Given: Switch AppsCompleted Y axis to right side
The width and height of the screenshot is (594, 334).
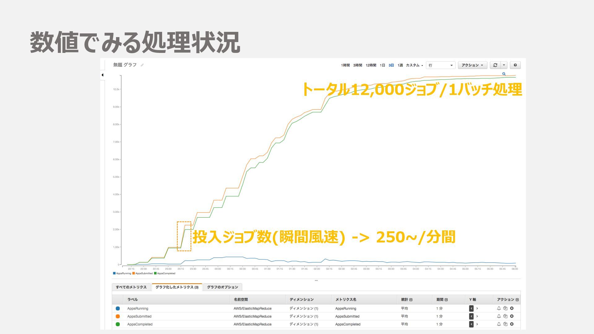Looking at the screenshot, I should click(x=477, y=324).
